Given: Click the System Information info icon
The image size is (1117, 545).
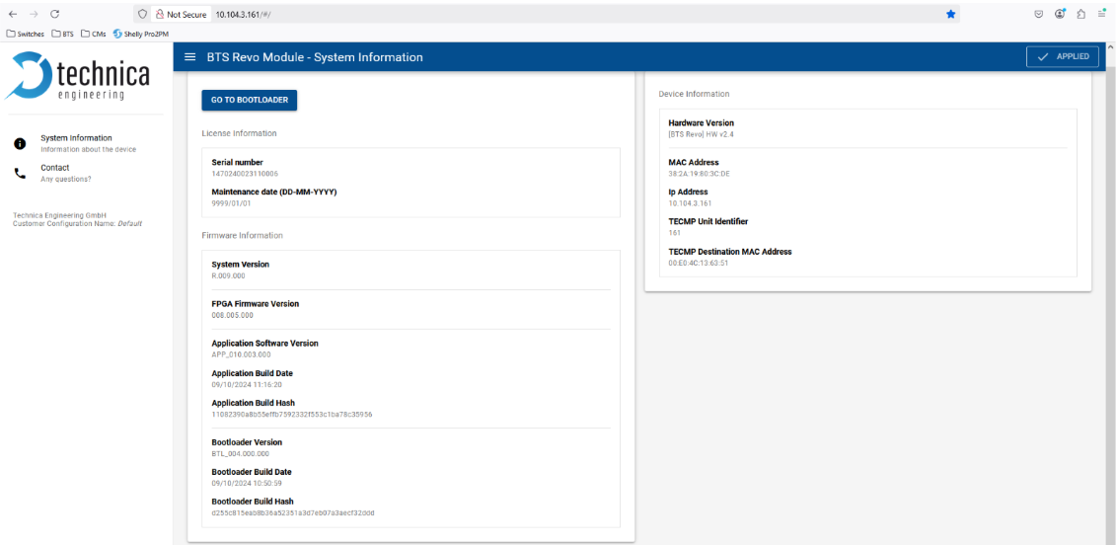Looking at the screenshot, I should tap(20, 143).
